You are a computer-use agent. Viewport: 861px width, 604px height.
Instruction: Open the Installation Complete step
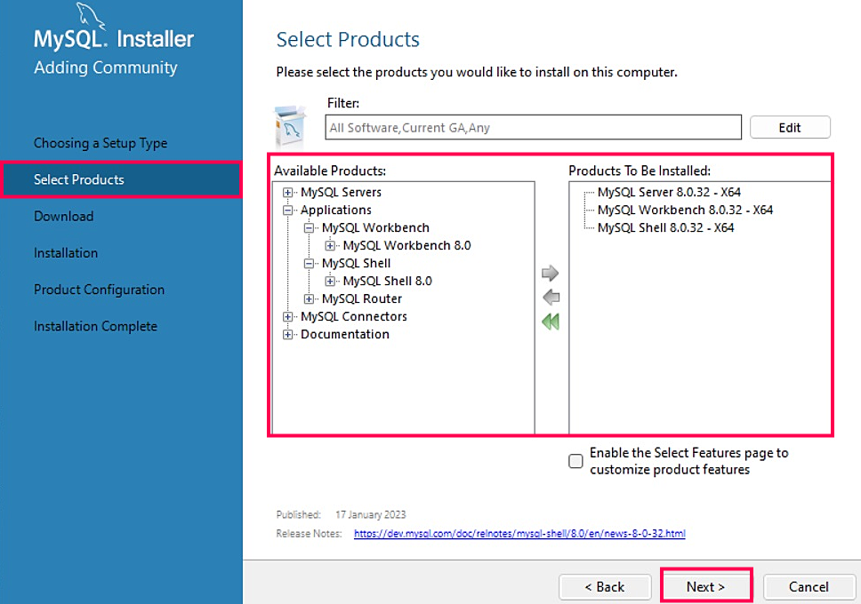95,326
